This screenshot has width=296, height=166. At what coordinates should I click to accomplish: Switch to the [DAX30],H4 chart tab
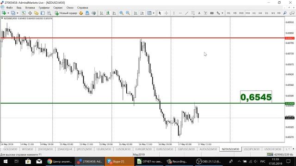point(65,149)
